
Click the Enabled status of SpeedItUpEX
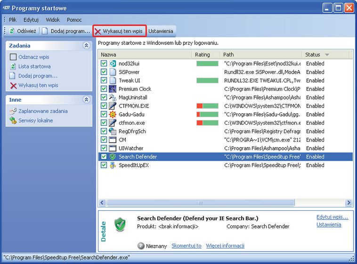(x=315, y=165)
